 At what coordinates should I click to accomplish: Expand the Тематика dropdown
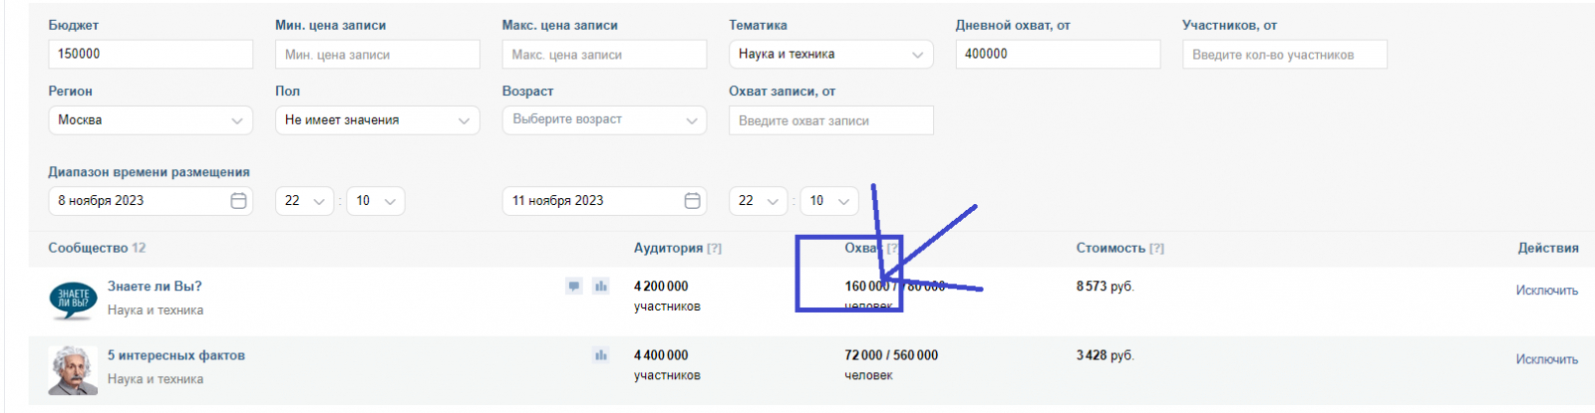point(830,55)
